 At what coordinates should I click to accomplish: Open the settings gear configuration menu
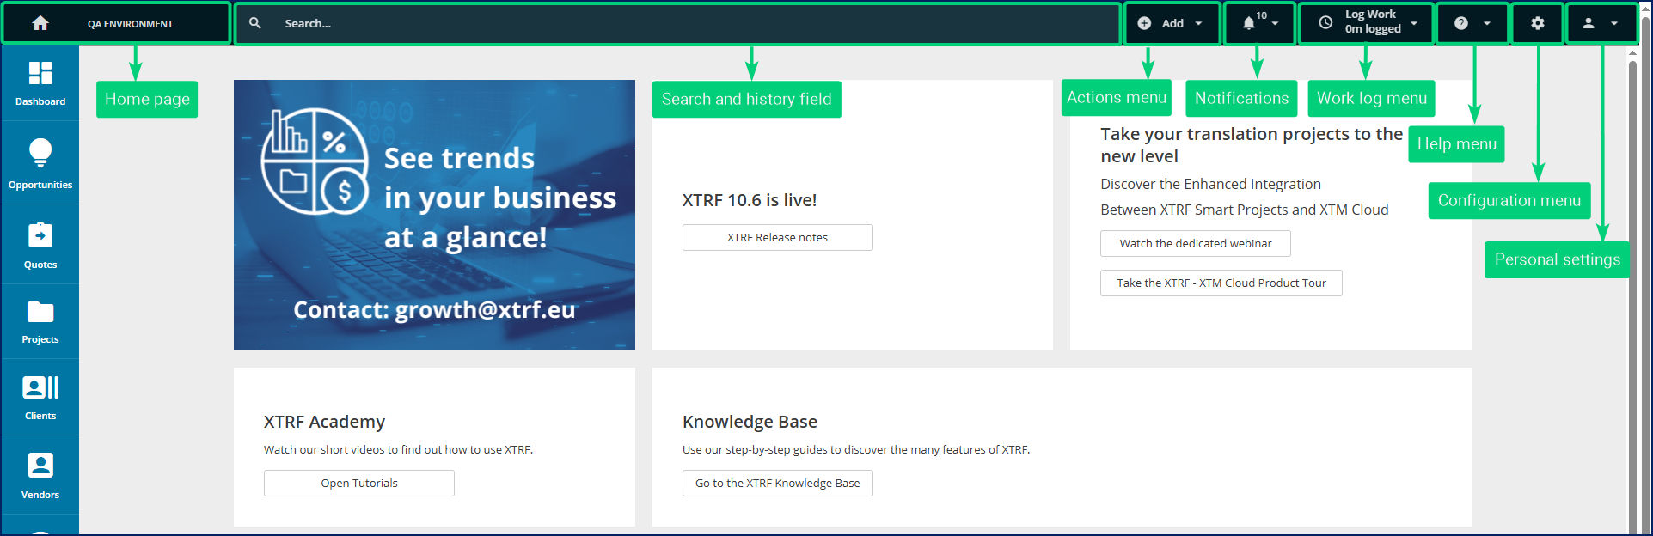click(x=1538, y=23)
